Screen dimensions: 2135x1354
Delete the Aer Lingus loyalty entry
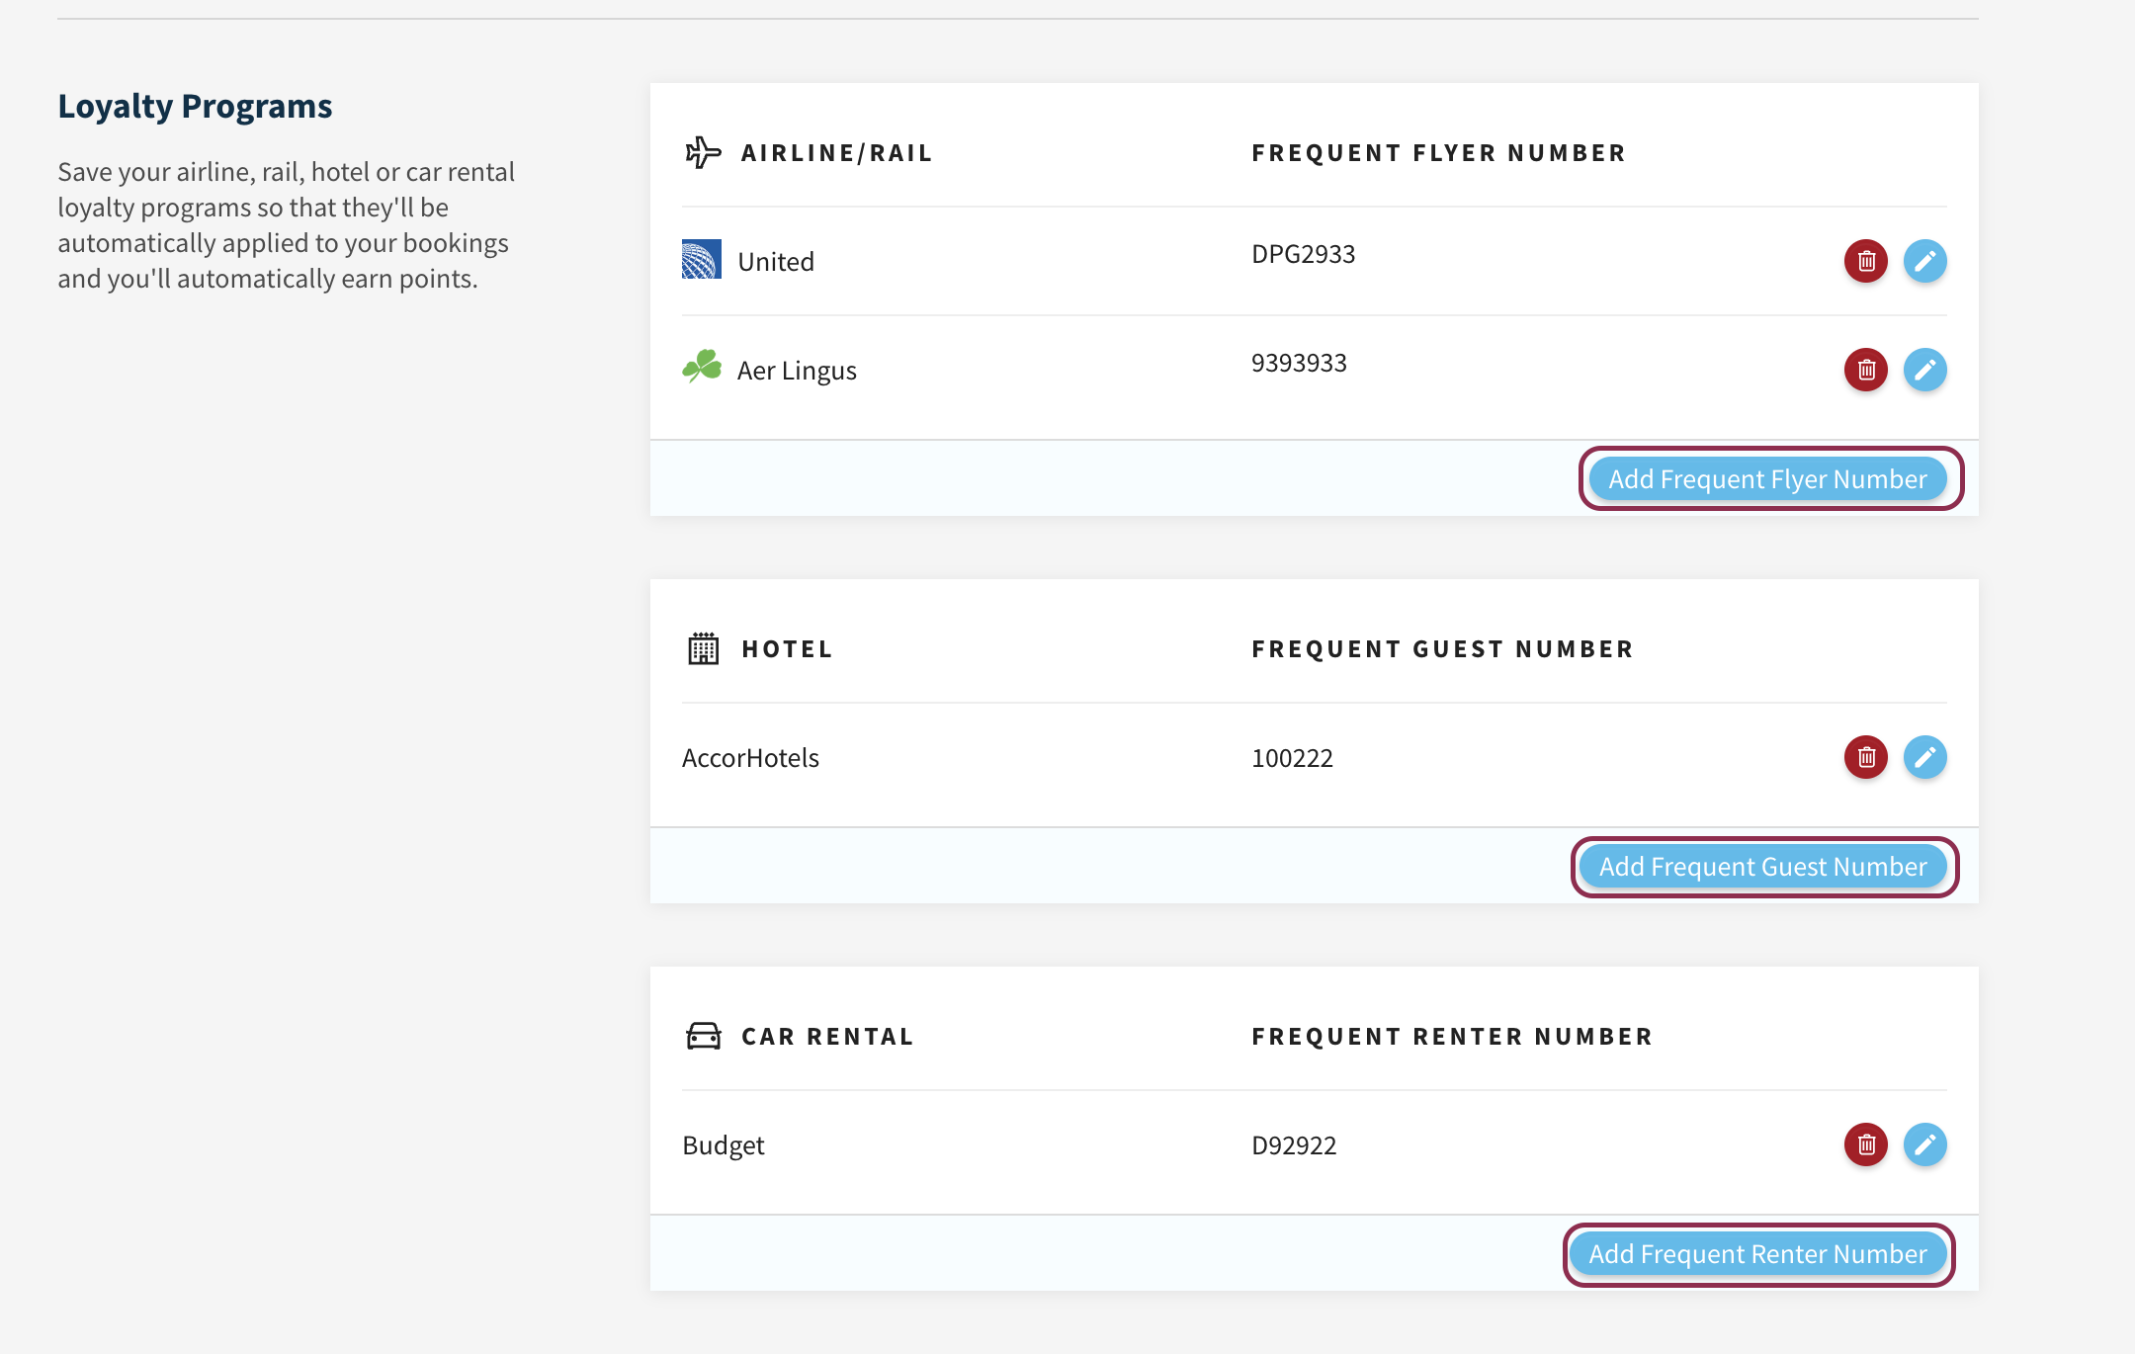pyautogui.click(x=1865, y=370)
